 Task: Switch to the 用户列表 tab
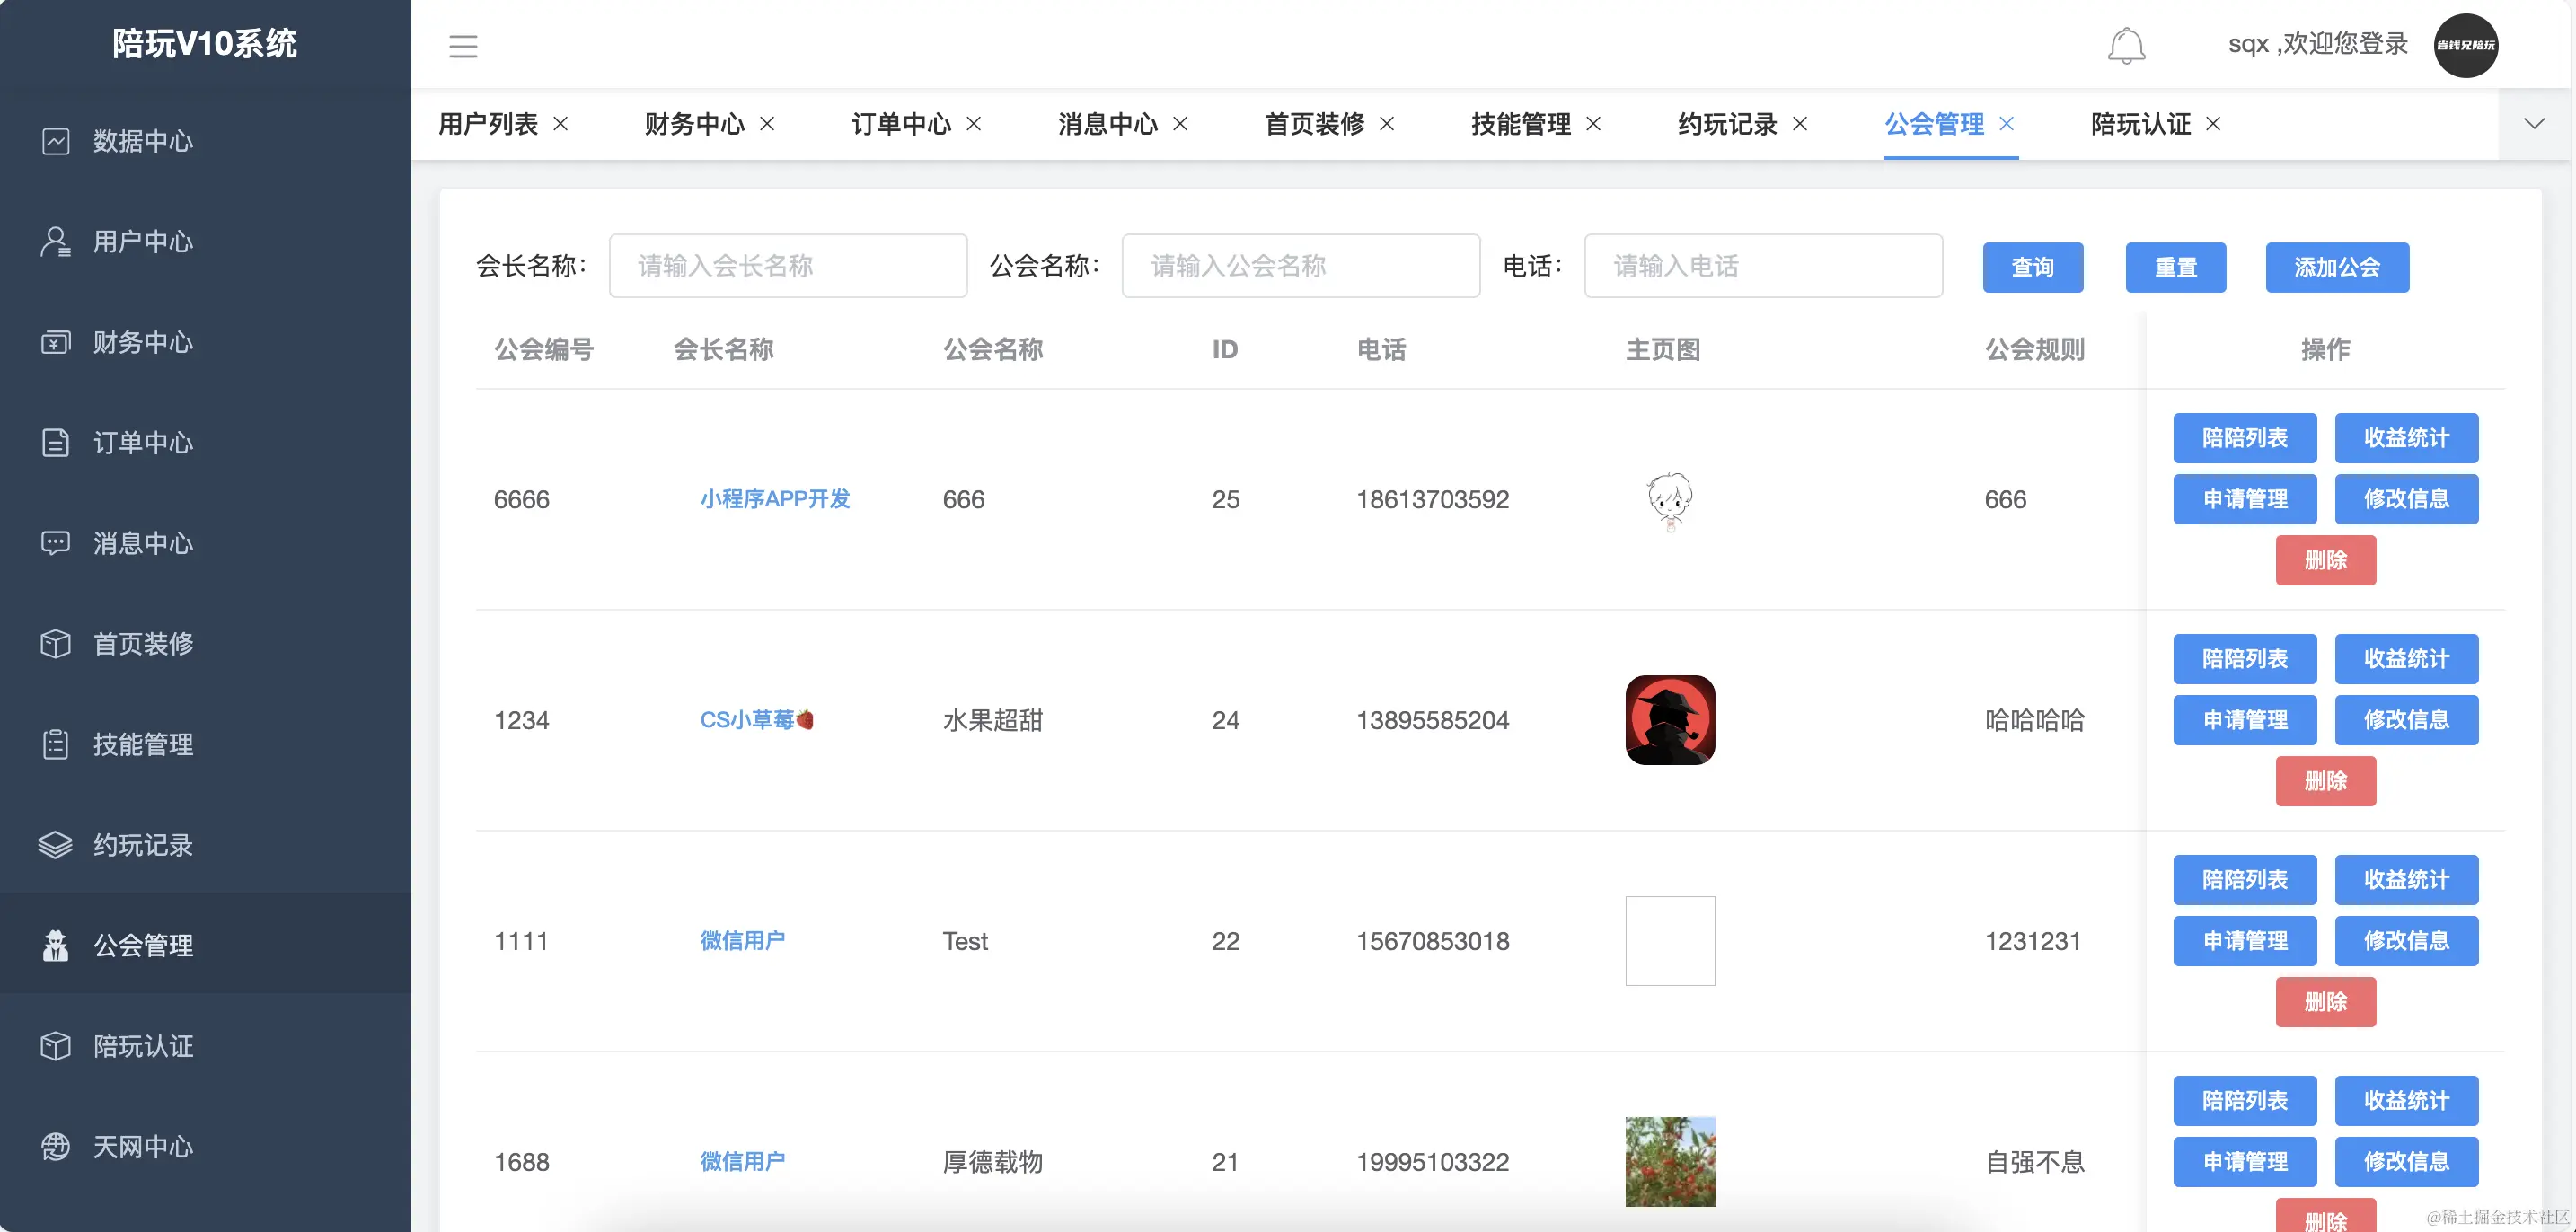[x=487, y=123]
